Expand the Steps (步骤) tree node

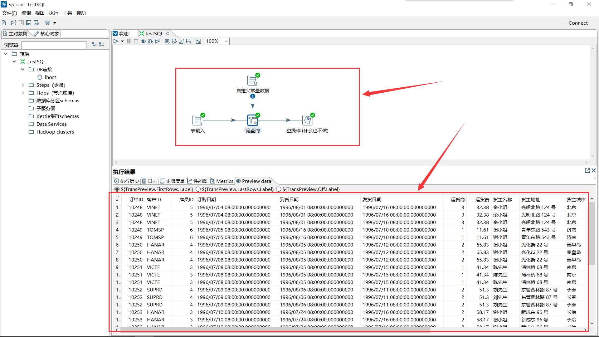(23, 85)
